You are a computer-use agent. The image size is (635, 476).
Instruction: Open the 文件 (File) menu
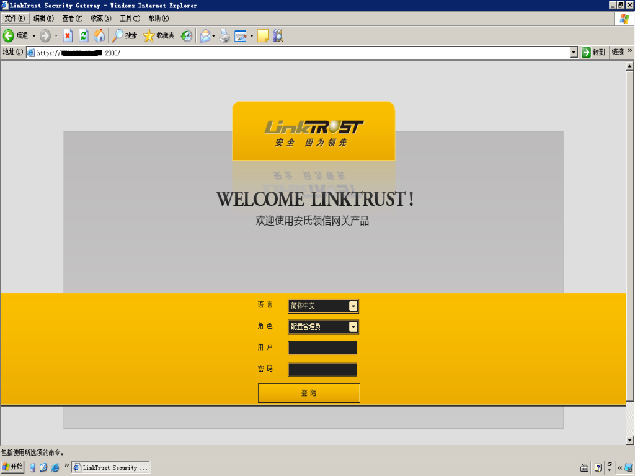15,19
